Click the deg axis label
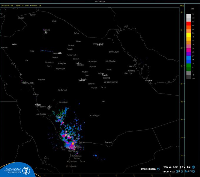The height and width of the screenshot is (177, 200). click(182, 6)
